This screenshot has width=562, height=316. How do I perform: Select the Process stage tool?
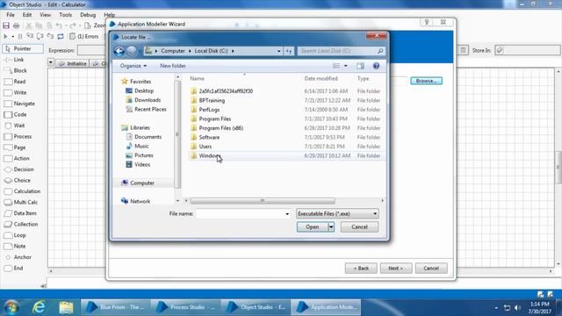pos(18,137)
